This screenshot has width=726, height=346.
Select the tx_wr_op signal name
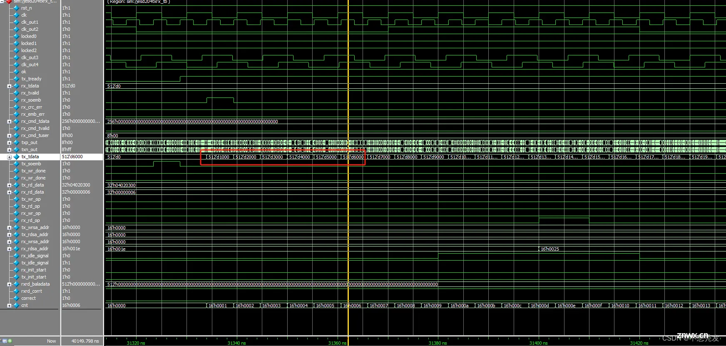(x=31, y=199)
